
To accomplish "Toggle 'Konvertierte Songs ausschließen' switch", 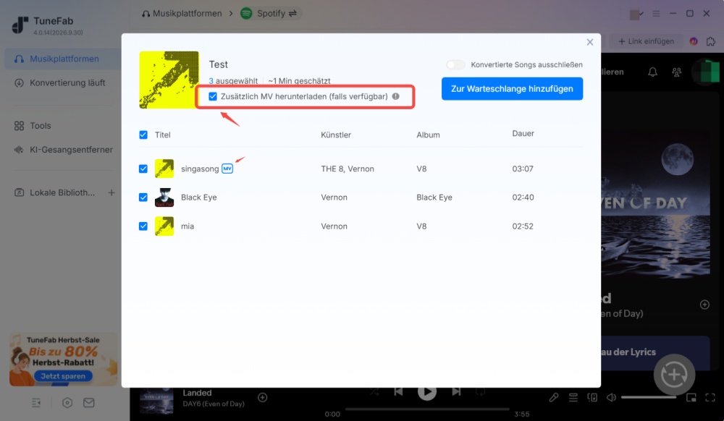I will point(455,64).
